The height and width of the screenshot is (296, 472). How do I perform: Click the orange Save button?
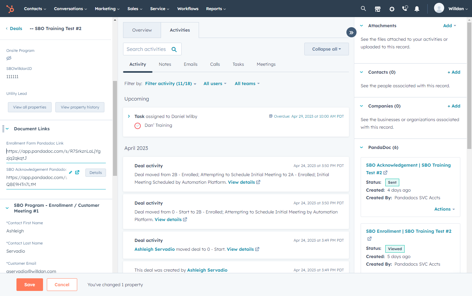(30, 285)
